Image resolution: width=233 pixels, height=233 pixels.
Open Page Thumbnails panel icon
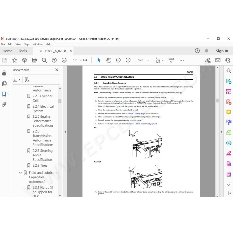(x=4, y=83)
